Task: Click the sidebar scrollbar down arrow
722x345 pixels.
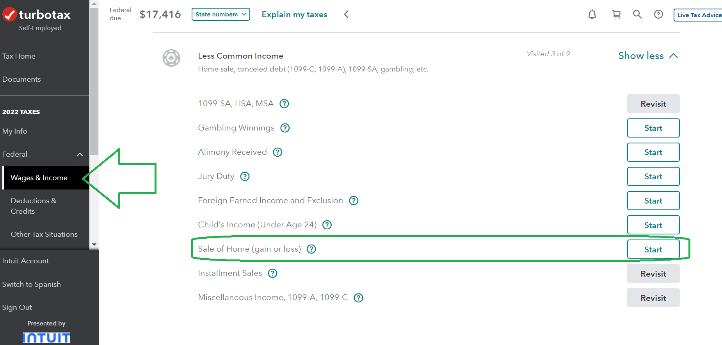Action: pos(94,245)
